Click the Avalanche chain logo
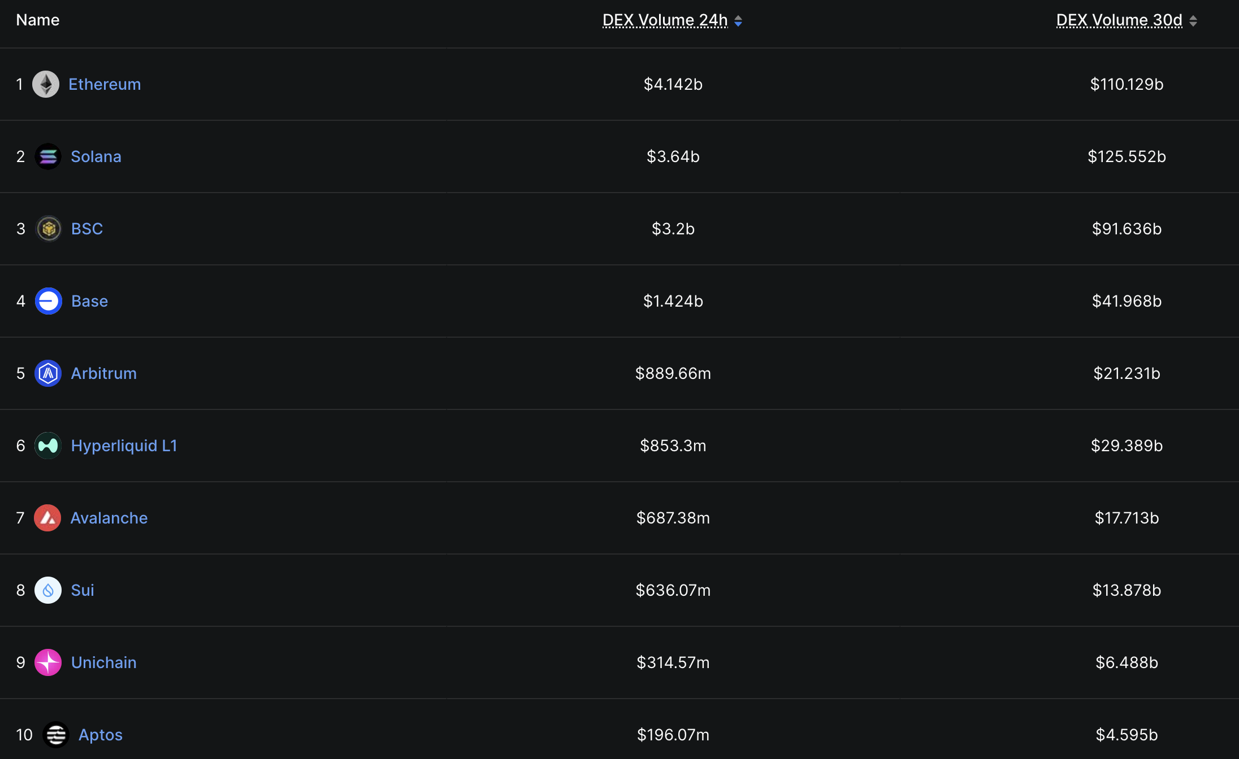 click(48, 518)
